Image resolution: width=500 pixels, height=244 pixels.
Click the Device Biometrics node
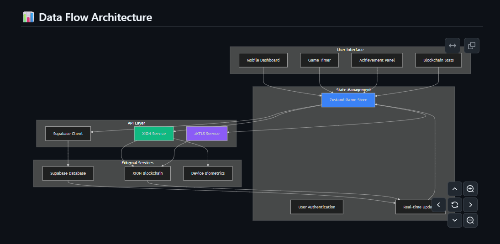[208, 173]
